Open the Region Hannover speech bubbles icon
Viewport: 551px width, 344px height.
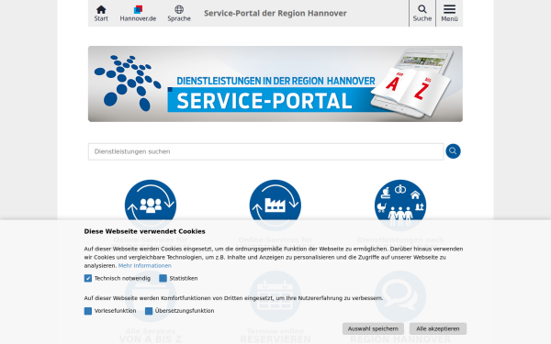[400, 296]
